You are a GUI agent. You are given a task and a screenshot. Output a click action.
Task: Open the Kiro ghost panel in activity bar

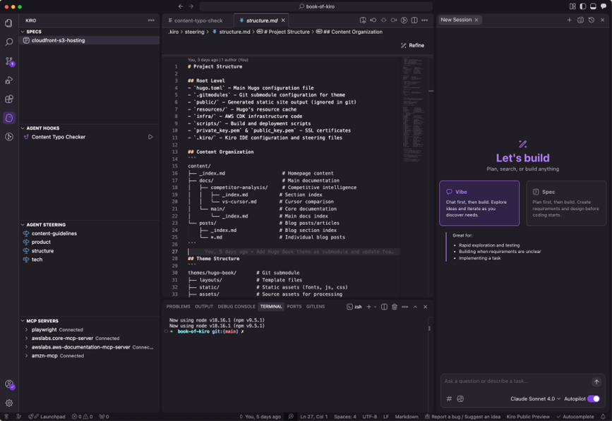click(x=9, y=118)
